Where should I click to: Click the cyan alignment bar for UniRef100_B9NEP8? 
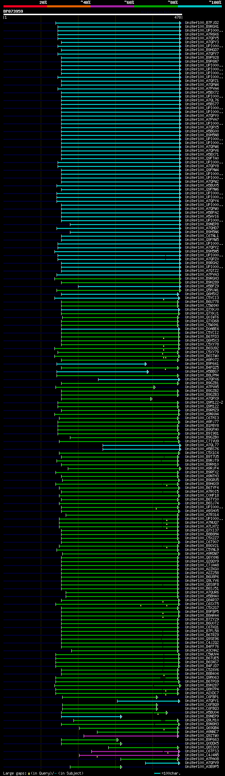pyautogui.click(x=126, y=224)
